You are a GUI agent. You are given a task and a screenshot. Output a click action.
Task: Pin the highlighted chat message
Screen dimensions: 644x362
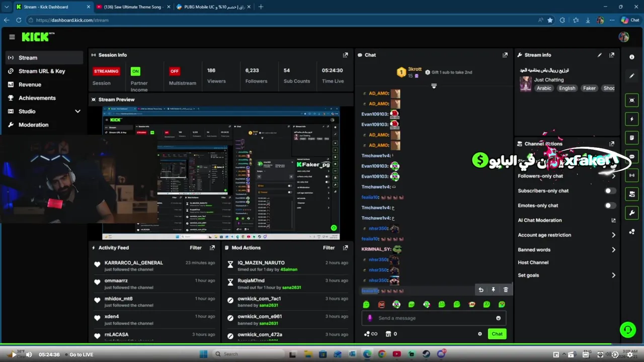493,290
